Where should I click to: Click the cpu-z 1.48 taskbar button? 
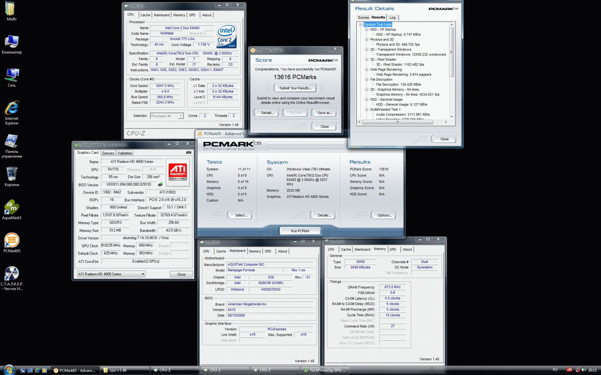[125, 370]
